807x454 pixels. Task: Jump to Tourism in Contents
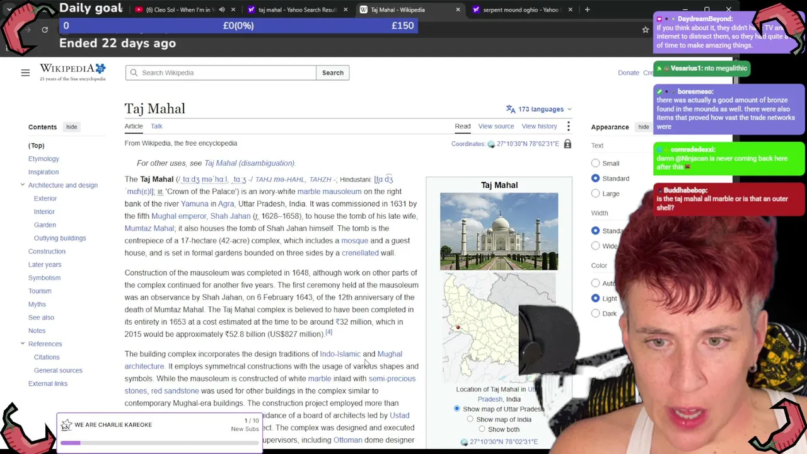coord(40,291)
